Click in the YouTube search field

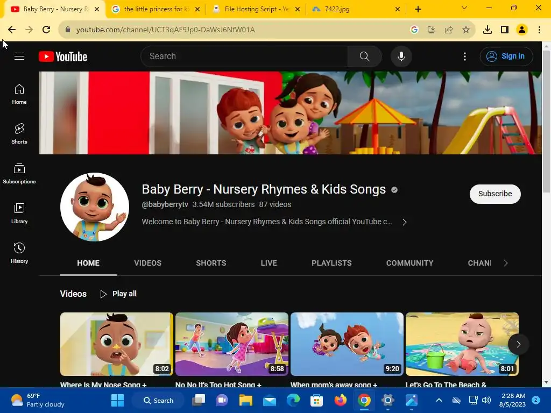click(x=244, y=56)
